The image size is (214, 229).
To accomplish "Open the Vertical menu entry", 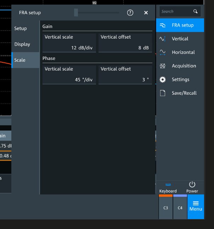I will click(180, 39).
